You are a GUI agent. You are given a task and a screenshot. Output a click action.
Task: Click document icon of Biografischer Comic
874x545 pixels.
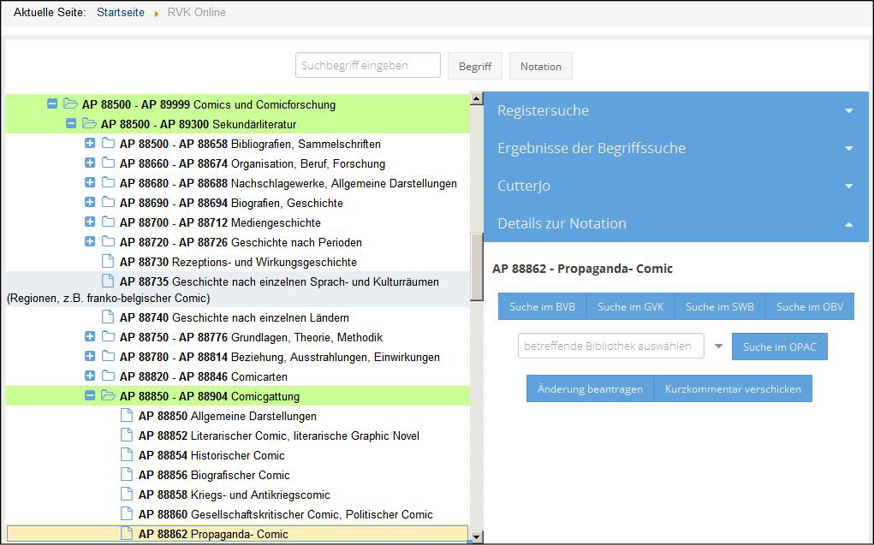[127, 474]
